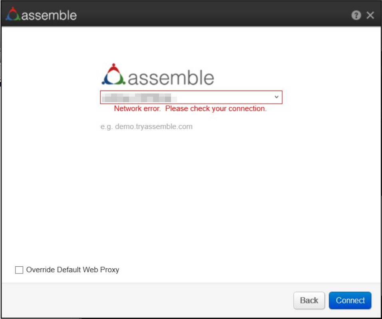The height and width of the screenshot is (319, 382).
Task: Click inside the red-bordered server address field
Action: (x=224, y=97)
